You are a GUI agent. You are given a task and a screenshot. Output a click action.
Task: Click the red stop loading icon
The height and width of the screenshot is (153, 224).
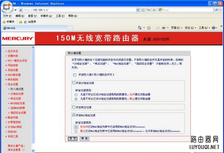(154, 10)
